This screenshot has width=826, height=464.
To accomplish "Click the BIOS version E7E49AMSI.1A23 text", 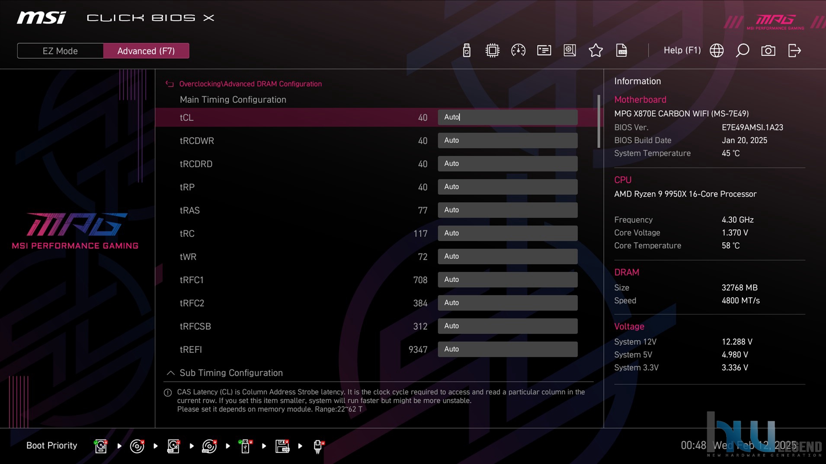I will [752, 127].
